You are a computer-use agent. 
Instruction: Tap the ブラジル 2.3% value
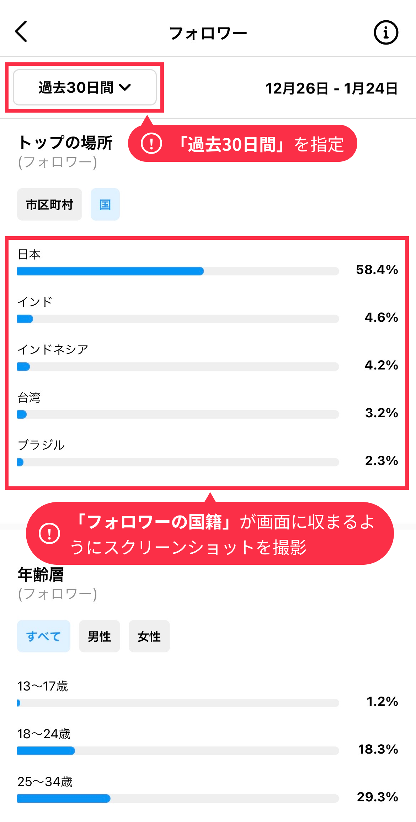click(x=382, y=460)
